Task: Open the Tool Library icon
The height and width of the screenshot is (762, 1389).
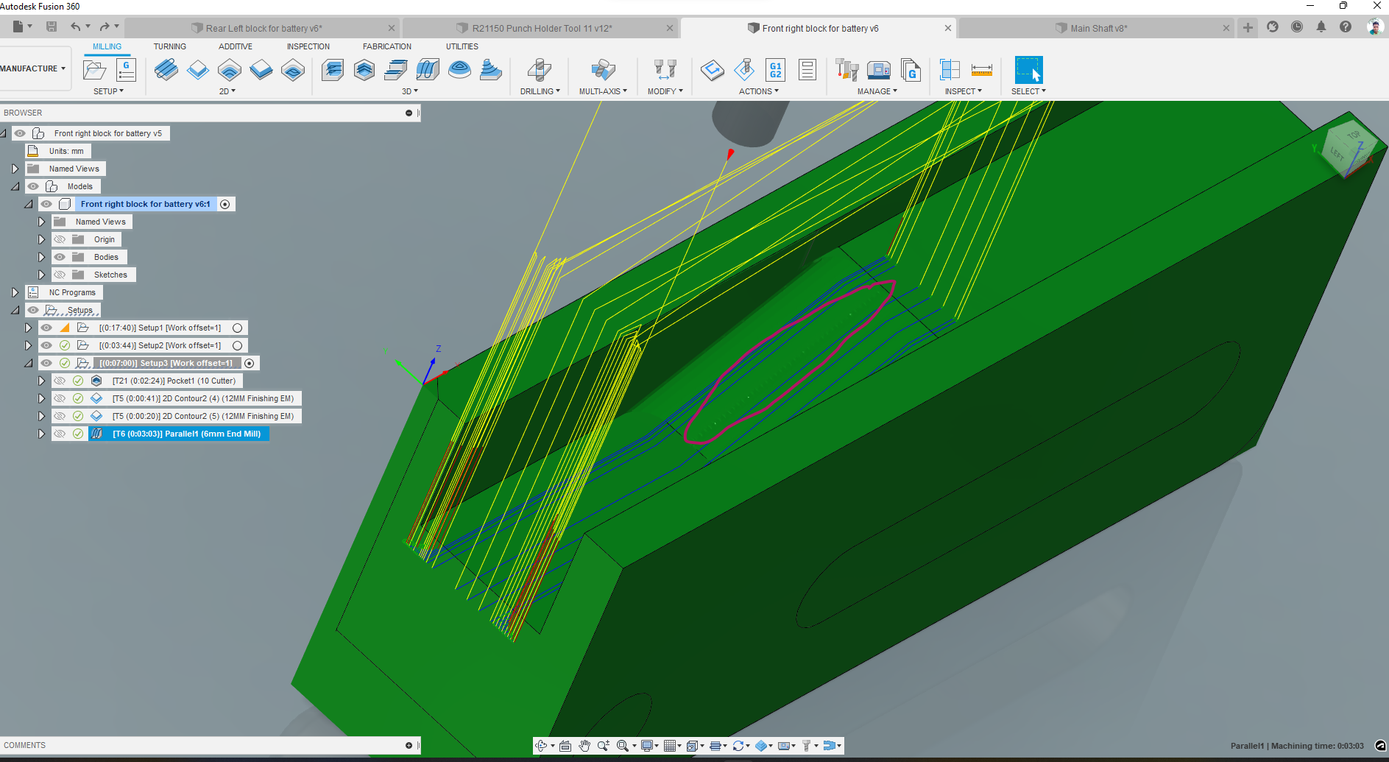Action: point(847,70)
